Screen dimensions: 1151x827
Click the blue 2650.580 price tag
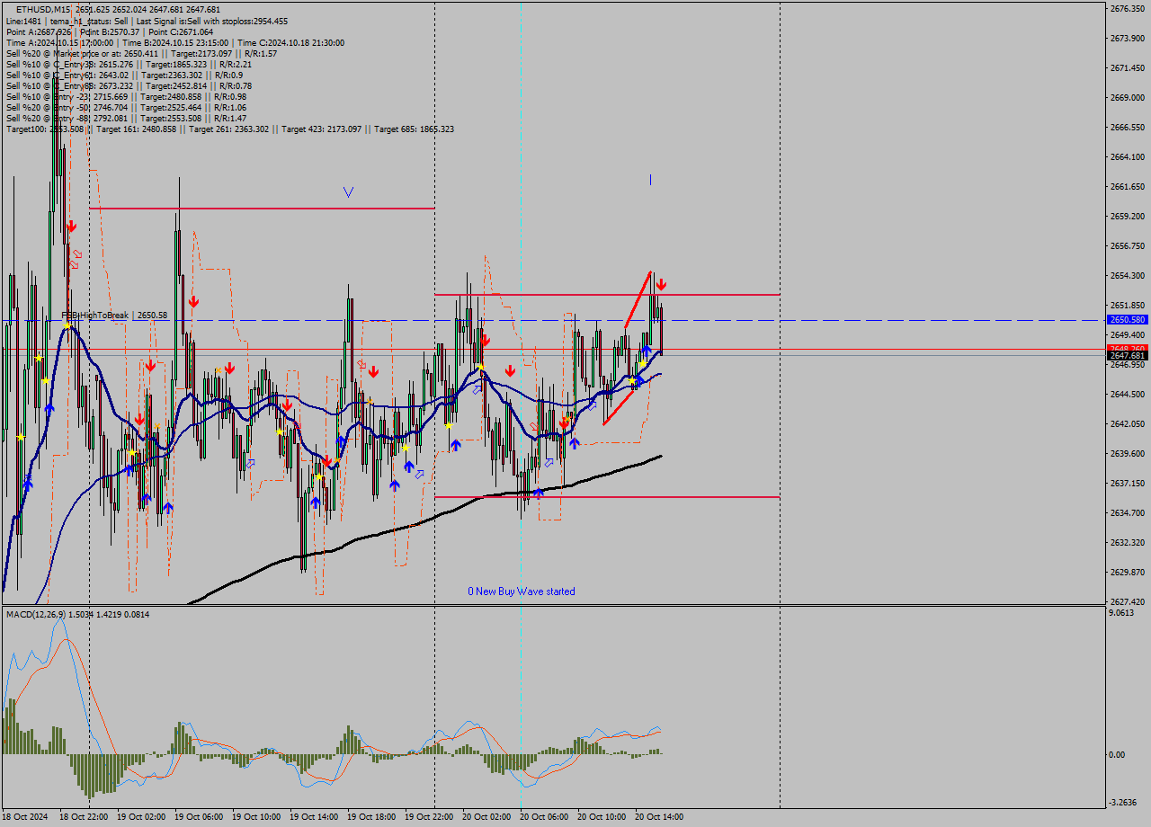tap(1126, 319)
